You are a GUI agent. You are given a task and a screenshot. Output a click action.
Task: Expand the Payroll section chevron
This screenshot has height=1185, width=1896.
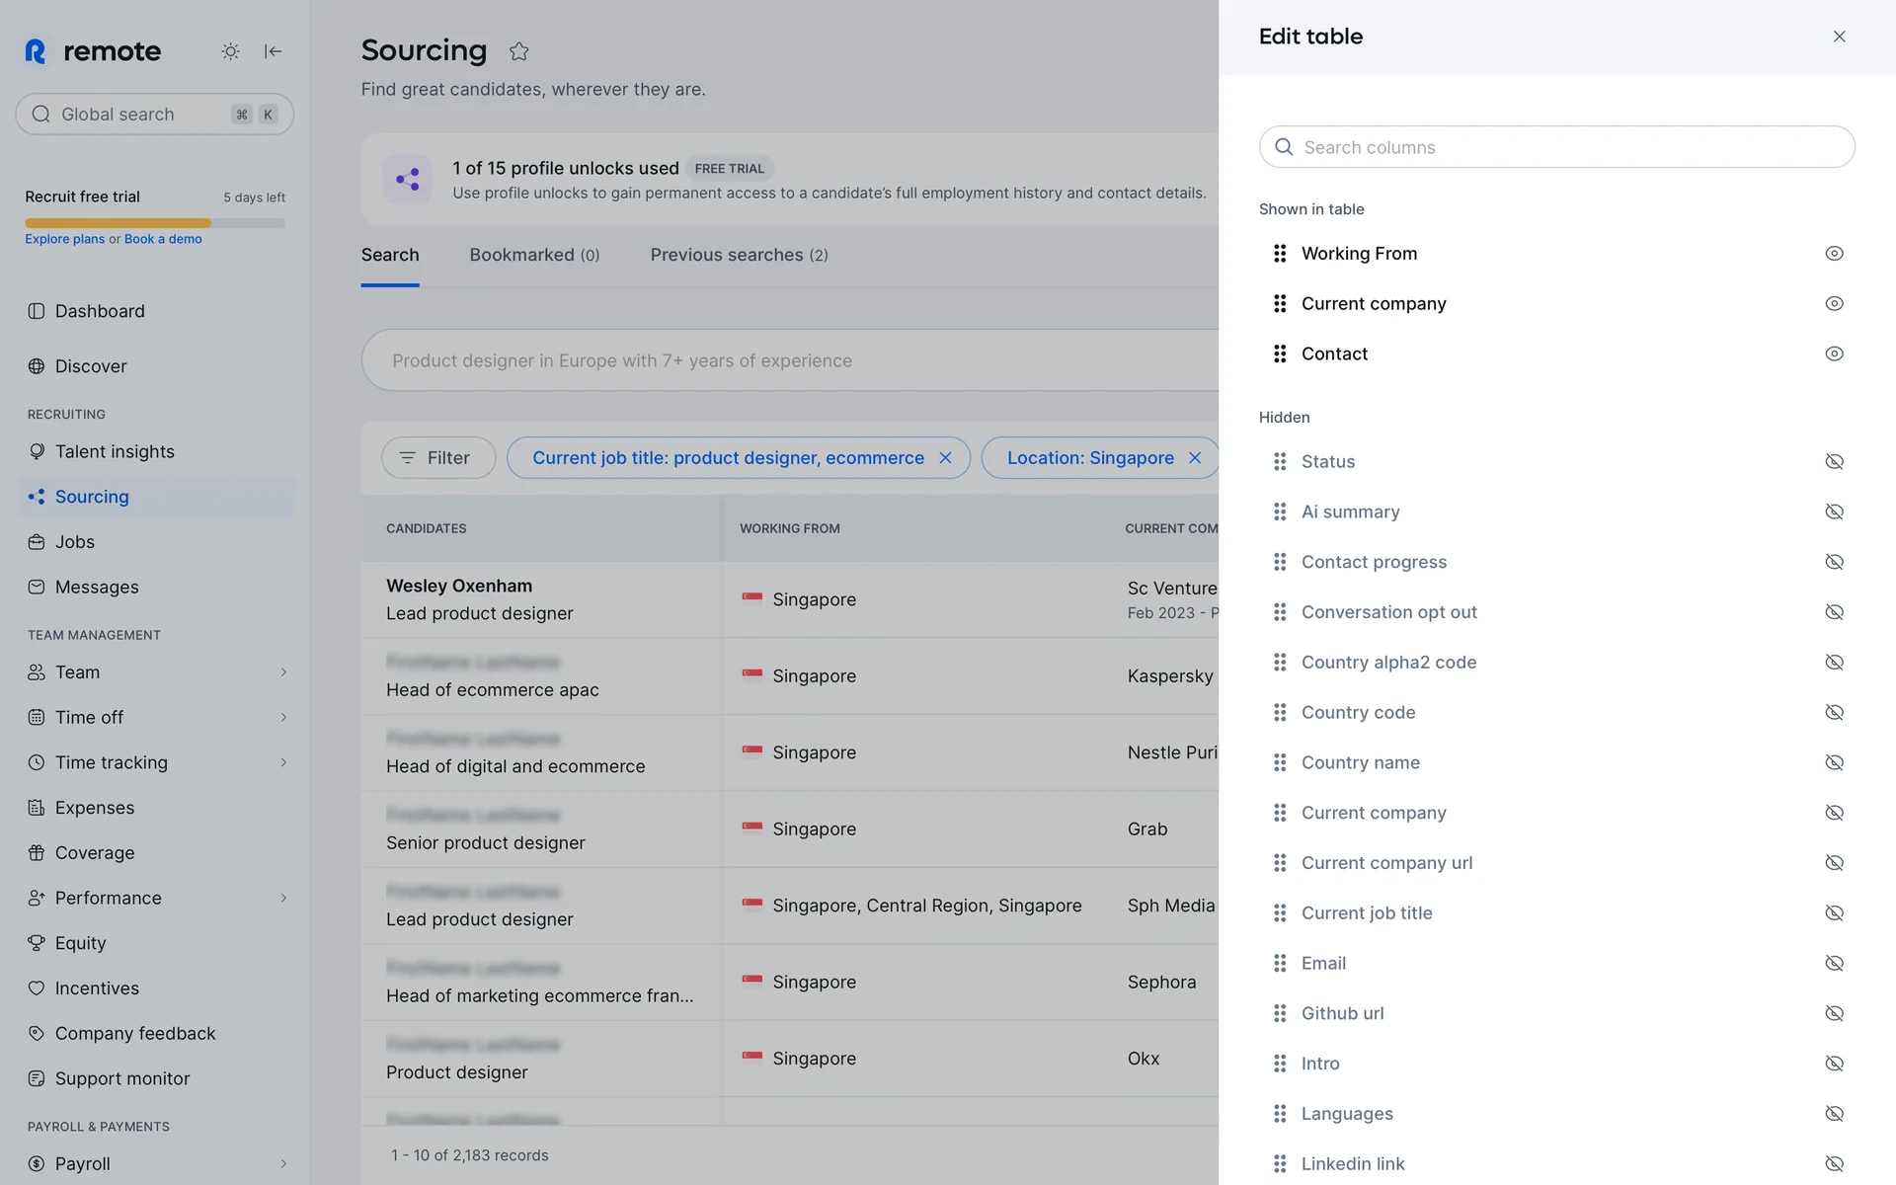click(x=283, y=1163)
